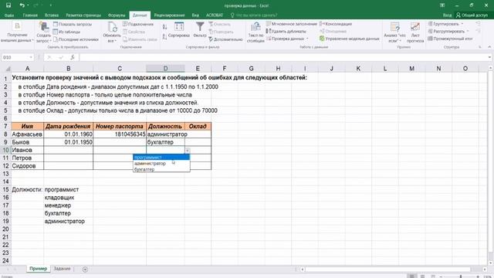This screenshot has height=278, width=494.
Task: Click Share (Общий доступ) button
Action: pos(472,15)
